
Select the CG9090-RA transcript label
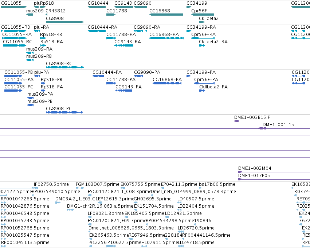[x=147, y=27]
